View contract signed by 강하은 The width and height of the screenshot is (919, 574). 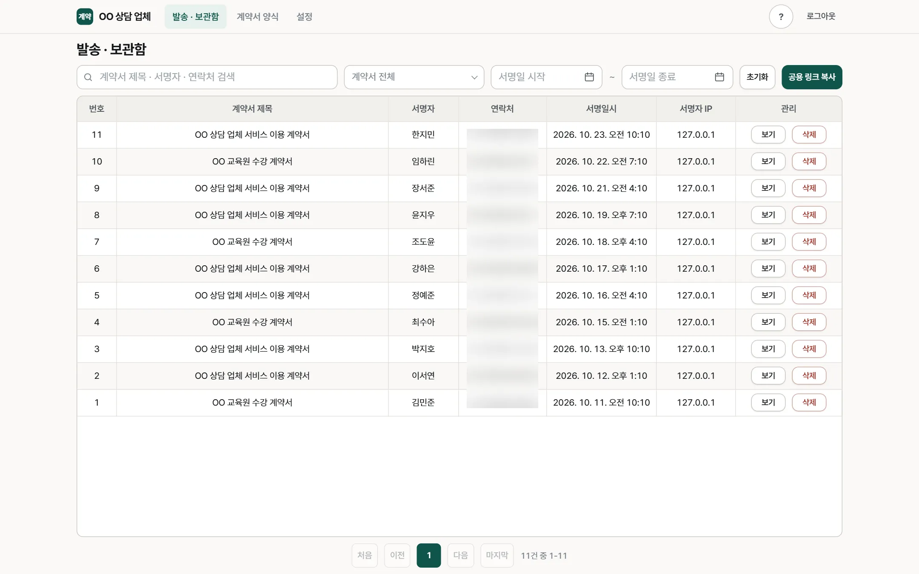coord(768,269)
